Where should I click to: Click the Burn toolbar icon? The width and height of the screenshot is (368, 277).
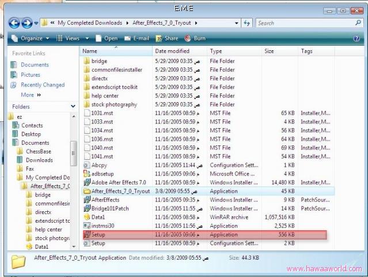[188, 38]
